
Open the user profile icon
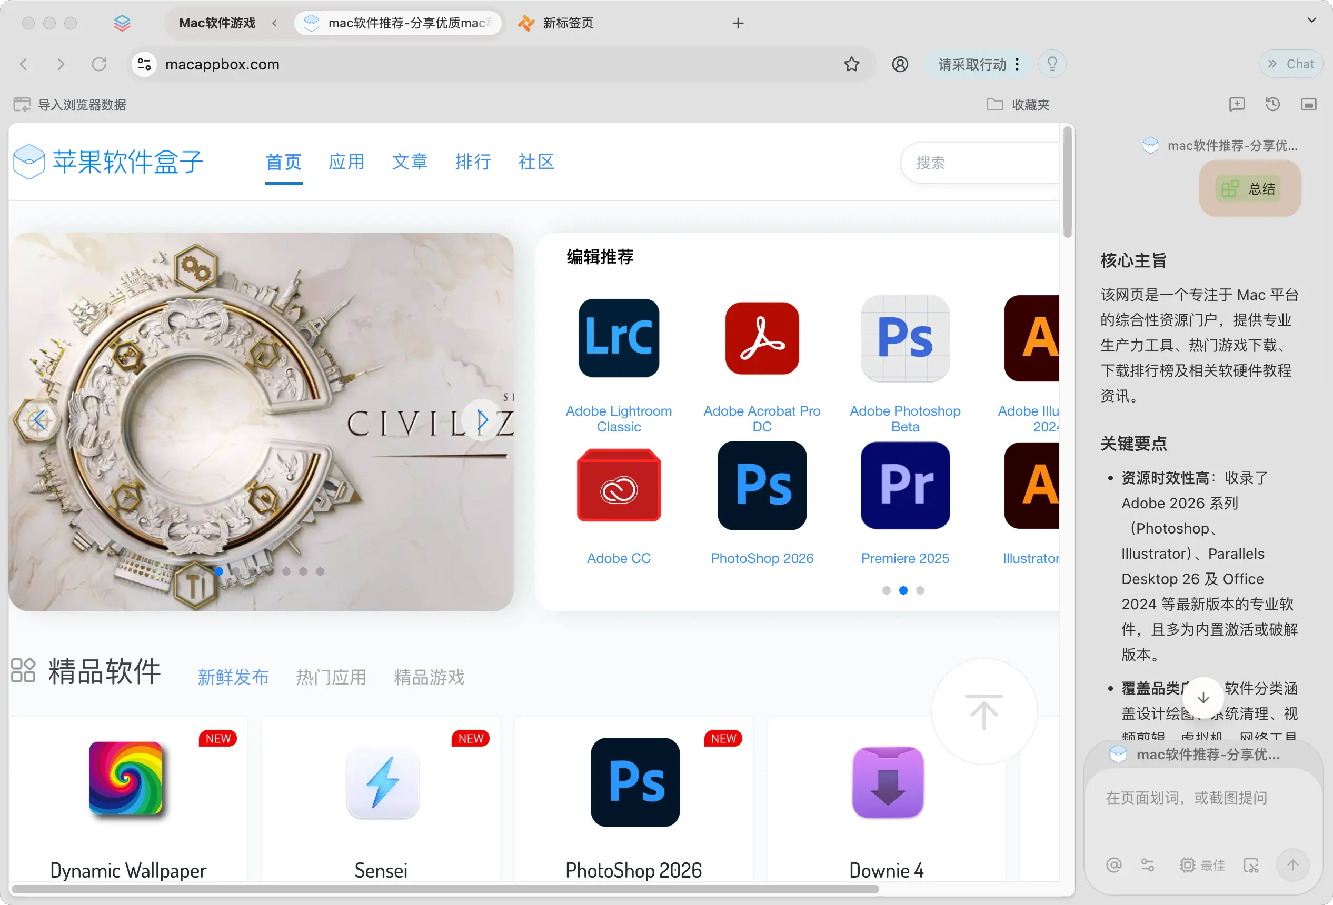[x=900, y=64]
